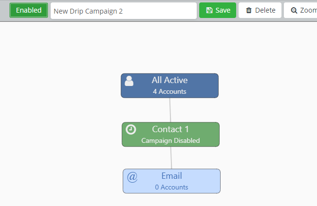The height and width of the screenshot is (206, 317).
Task: Select the Email node title
Action: tap(171, 176)
